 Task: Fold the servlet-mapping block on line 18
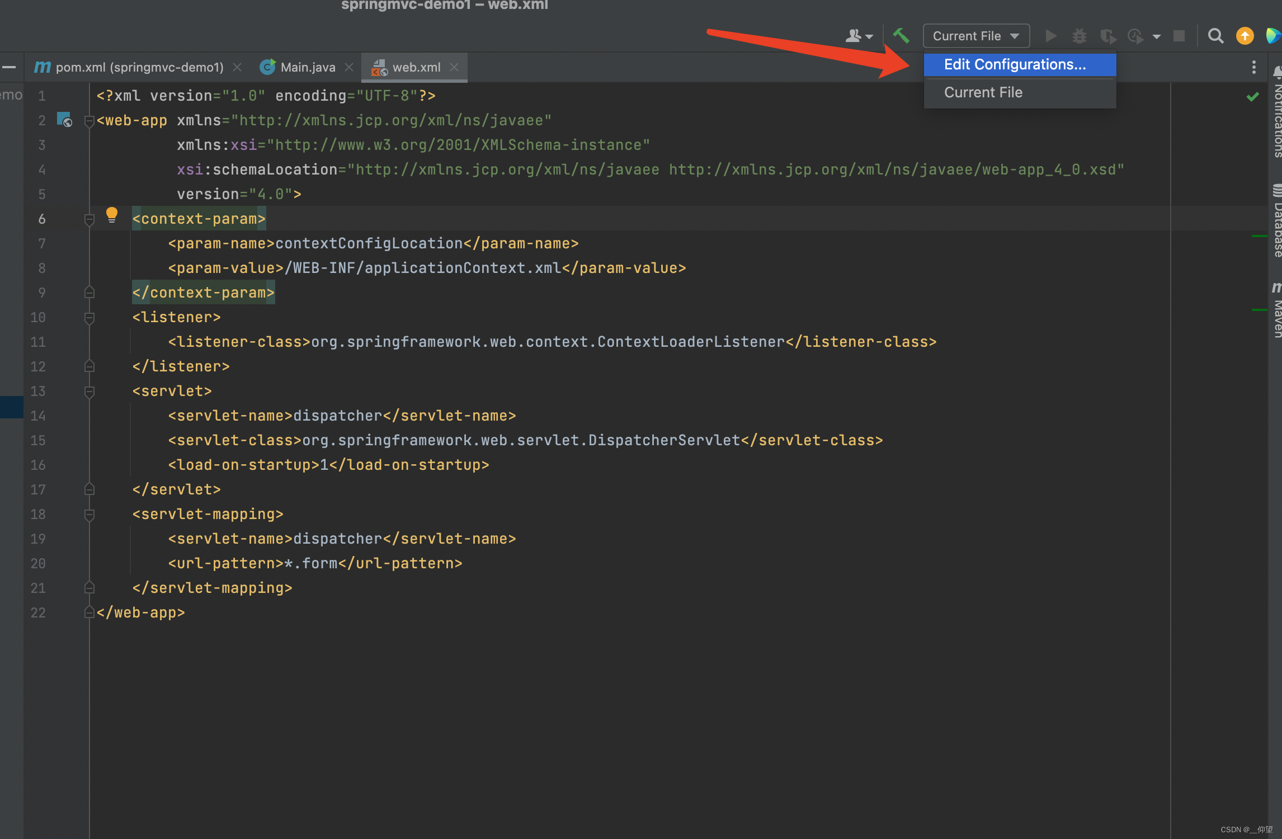89,514
